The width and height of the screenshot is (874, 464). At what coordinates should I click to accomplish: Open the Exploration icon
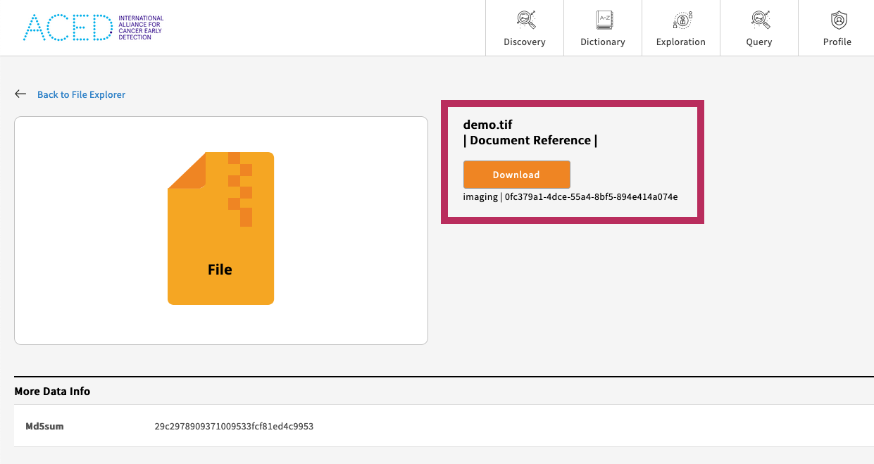click(681, 20)
